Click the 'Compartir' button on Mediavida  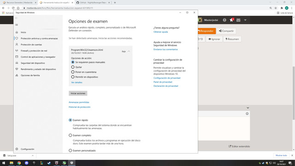226,31
